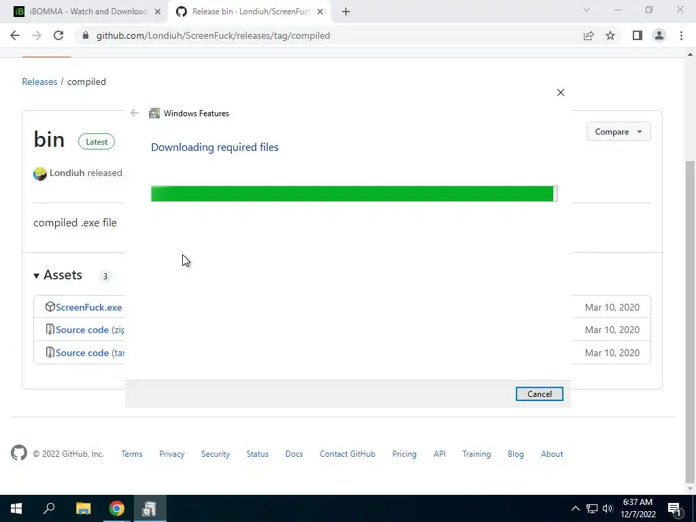This screenshot has width=696, height=522.
Task: View site security lock info
Action: click(86, 35)
